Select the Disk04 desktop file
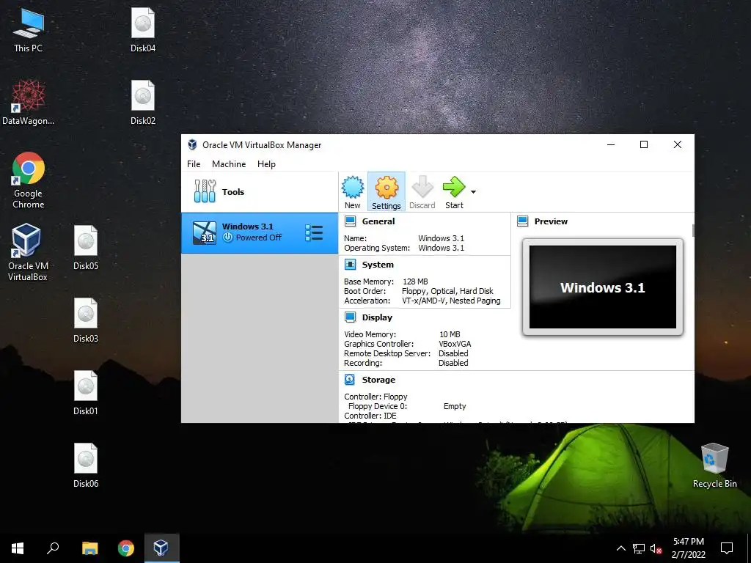Viewport: 751px width, 563px height. (x=143, y=29)
